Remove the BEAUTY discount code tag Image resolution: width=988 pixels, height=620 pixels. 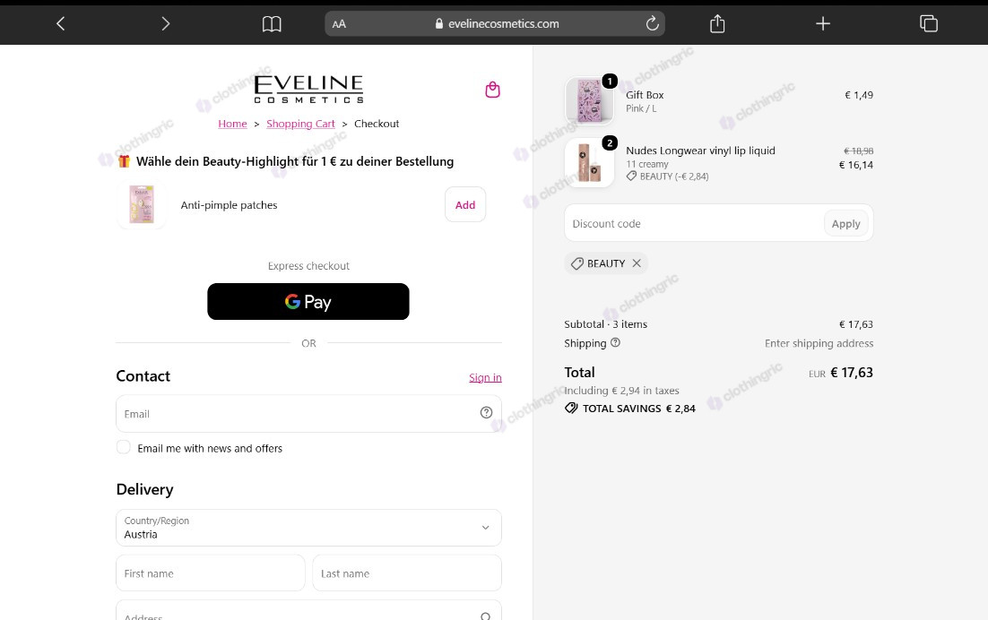637,263
